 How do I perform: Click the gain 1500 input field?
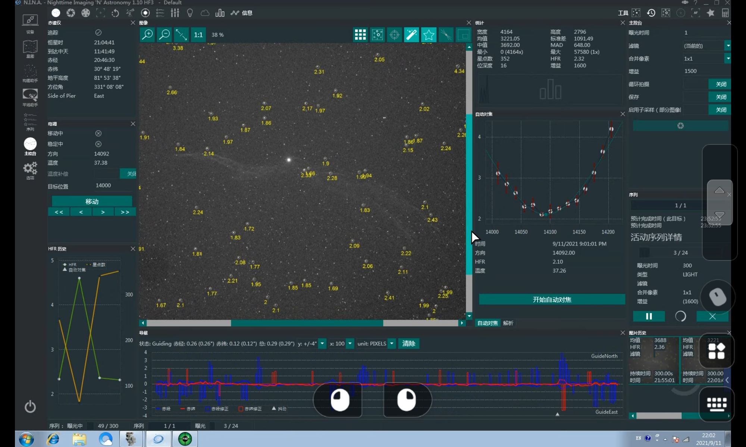[706, 71]
